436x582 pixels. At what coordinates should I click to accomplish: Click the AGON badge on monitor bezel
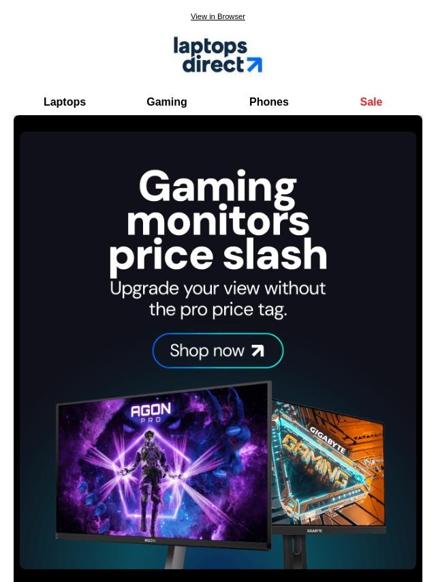pyautogui.click(x=150, y=540)
